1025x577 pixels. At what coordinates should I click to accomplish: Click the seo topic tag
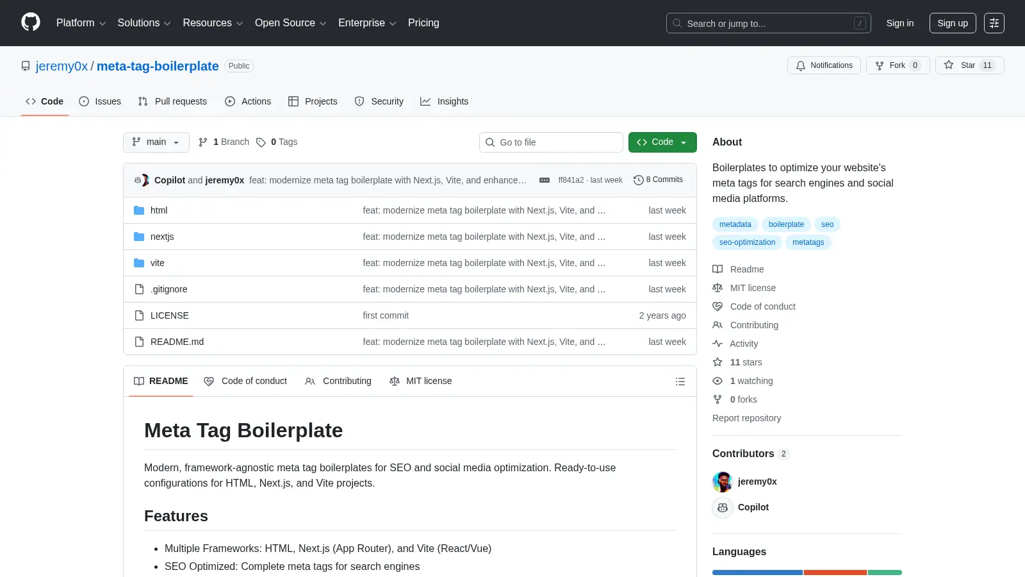[x=827, y=224]
